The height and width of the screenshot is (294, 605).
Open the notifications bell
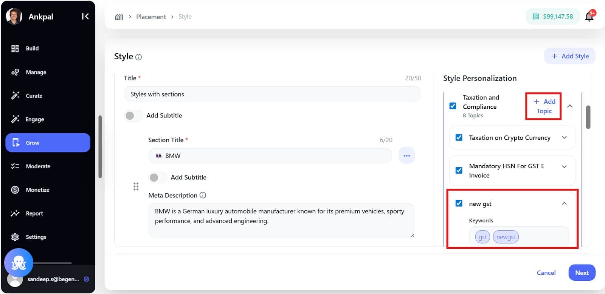(x=589, y=17)
